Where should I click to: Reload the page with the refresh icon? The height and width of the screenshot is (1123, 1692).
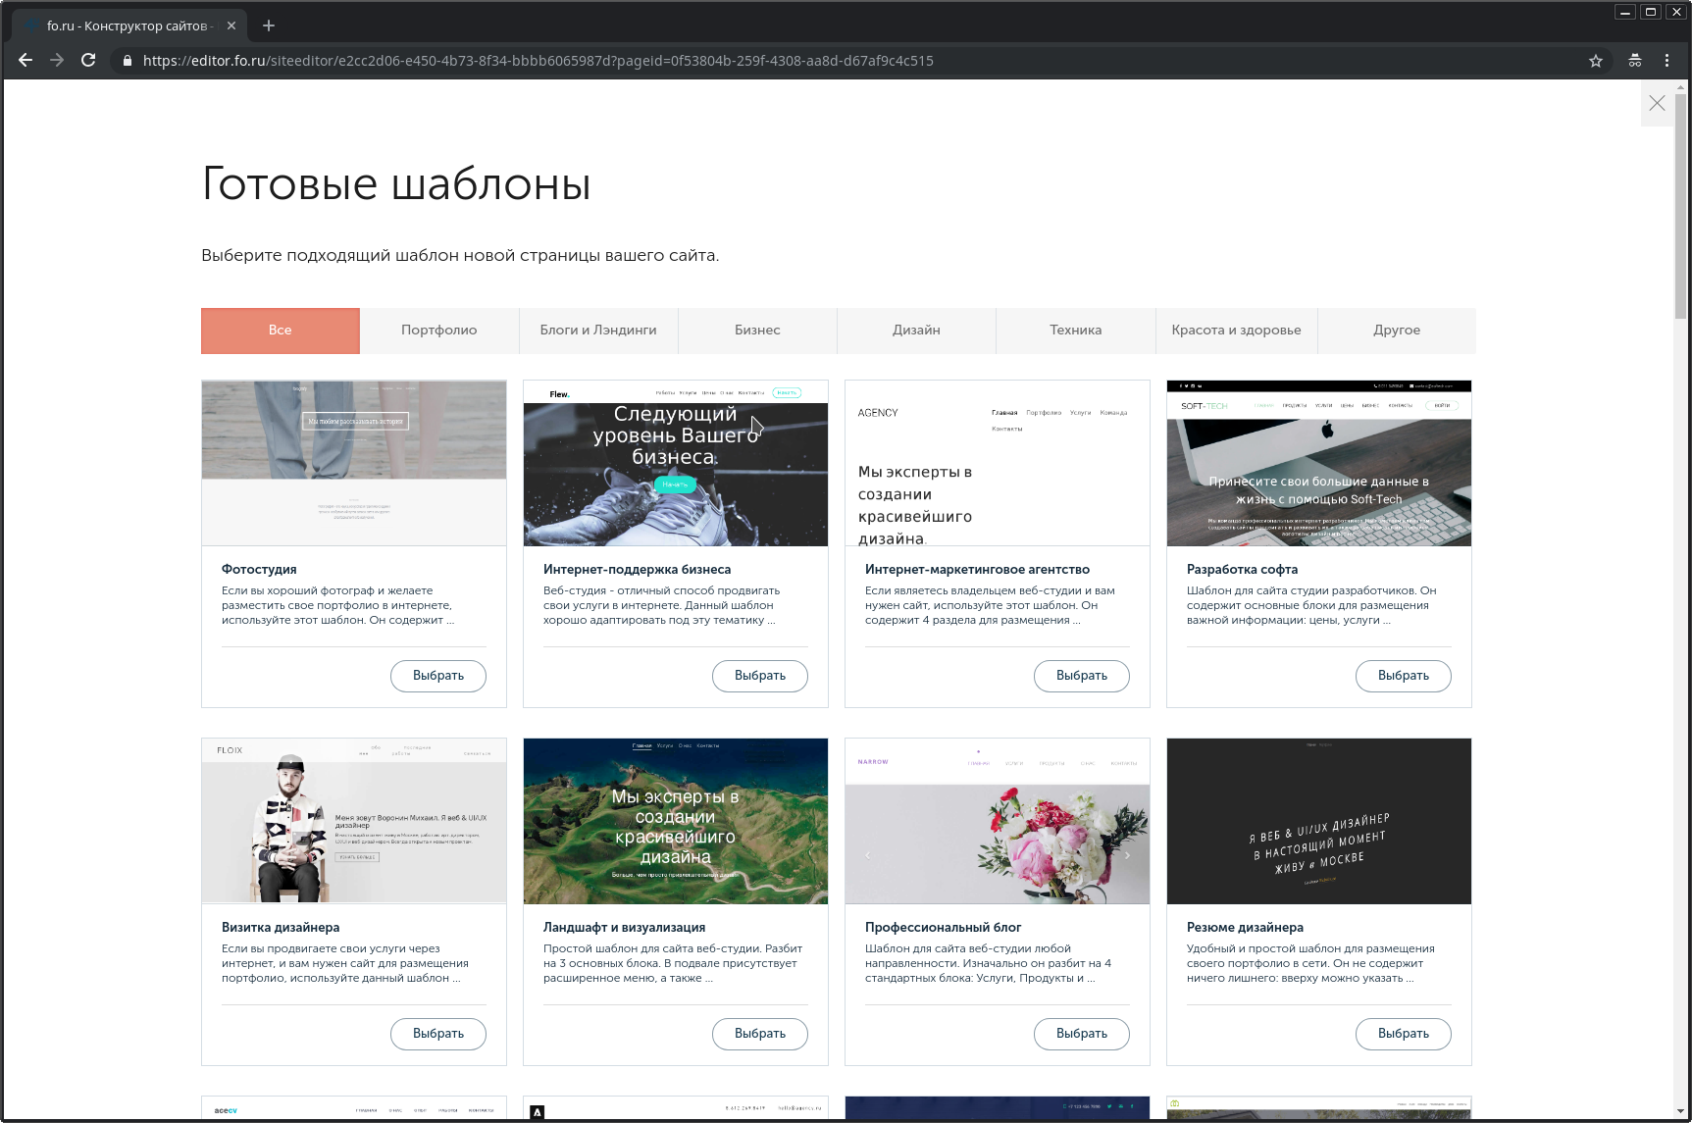pyautogui.click(x=88, y=60)
